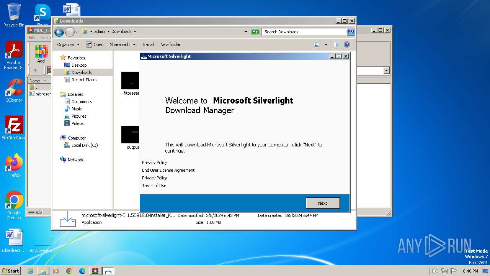Open CCleaner desktop shortcut
Image resolution: width=490 pixels, height=276 pixels.
pyautogui.click(x=14, y=90)
